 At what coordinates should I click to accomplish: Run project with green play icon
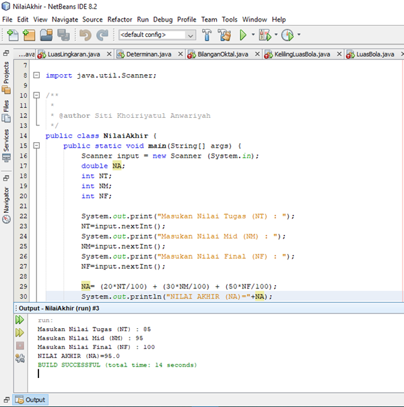242,35
